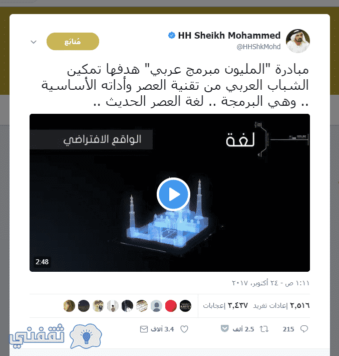Image resolution: width=339 pixels, height=356 pixels.
Task: Click the reply speech bubble icon
Action: point(304,329)
